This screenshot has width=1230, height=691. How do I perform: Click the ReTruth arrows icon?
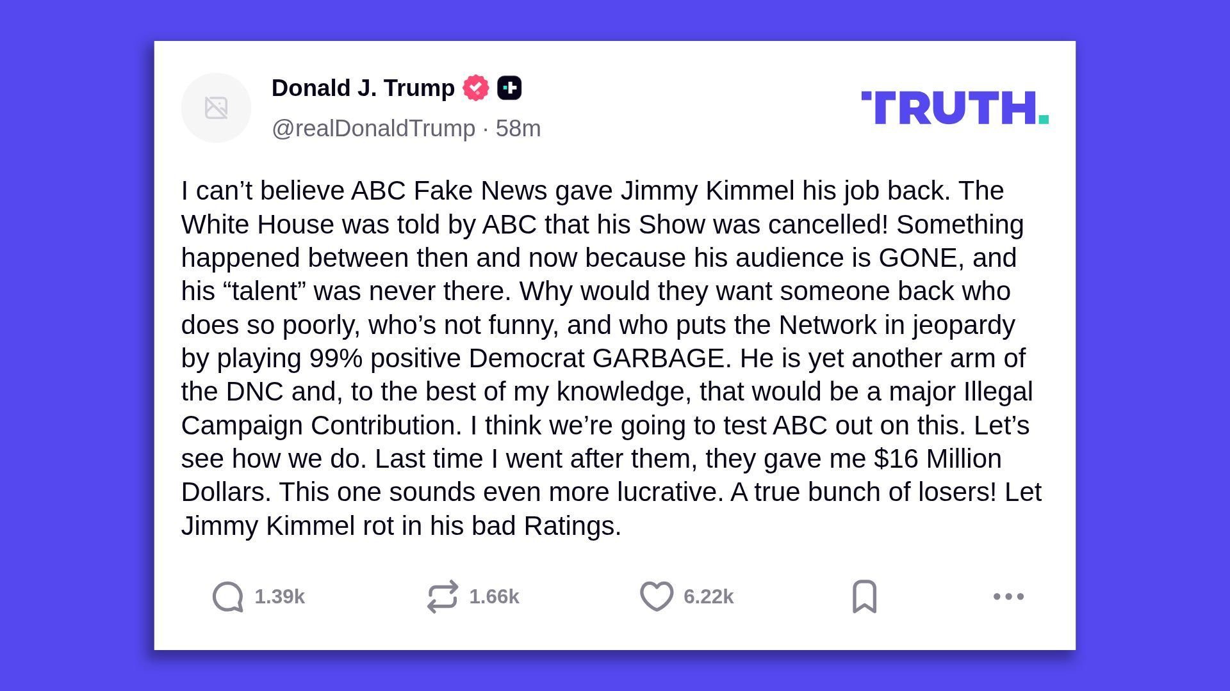[443, 596]
